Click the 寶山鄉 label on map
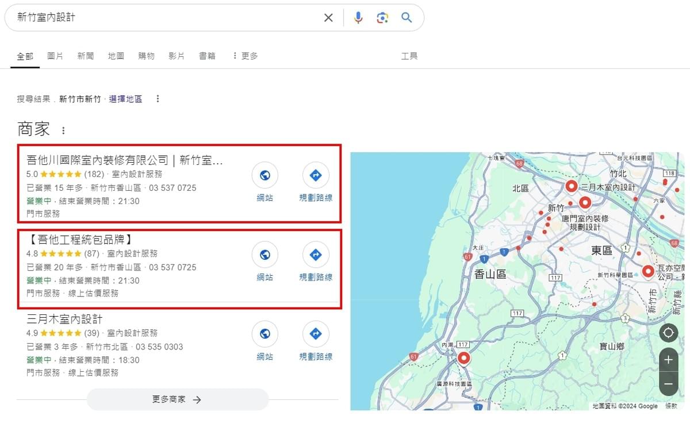Viewport: 690px width, 423px height. [611, 347]
